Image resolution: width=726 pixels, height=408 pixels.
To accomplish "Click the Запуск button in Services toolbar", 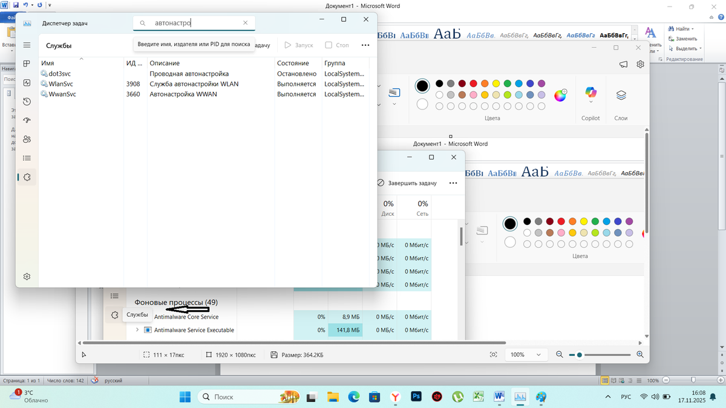I will point(298,45).
